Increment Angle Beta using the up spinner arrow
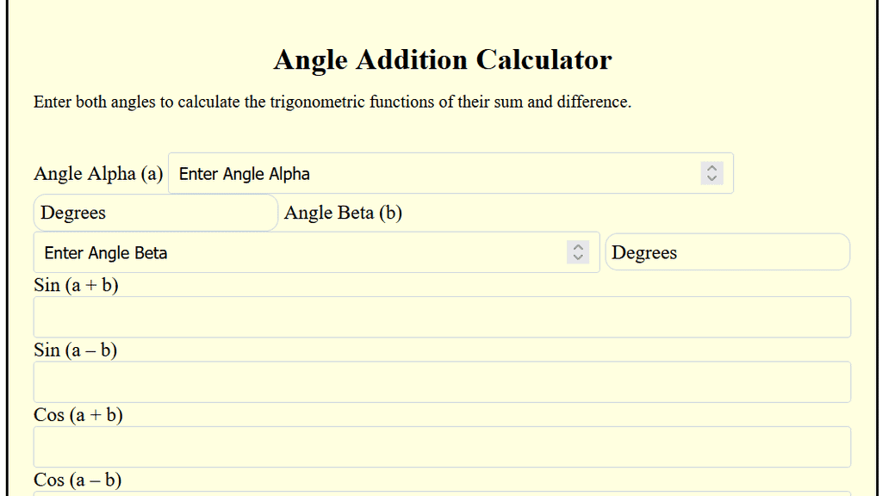 (578, 247)
